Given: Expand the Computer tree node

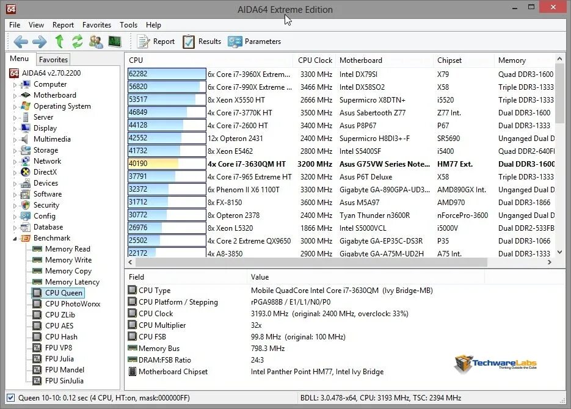Looking at the screenshot, I should [15, 85].
